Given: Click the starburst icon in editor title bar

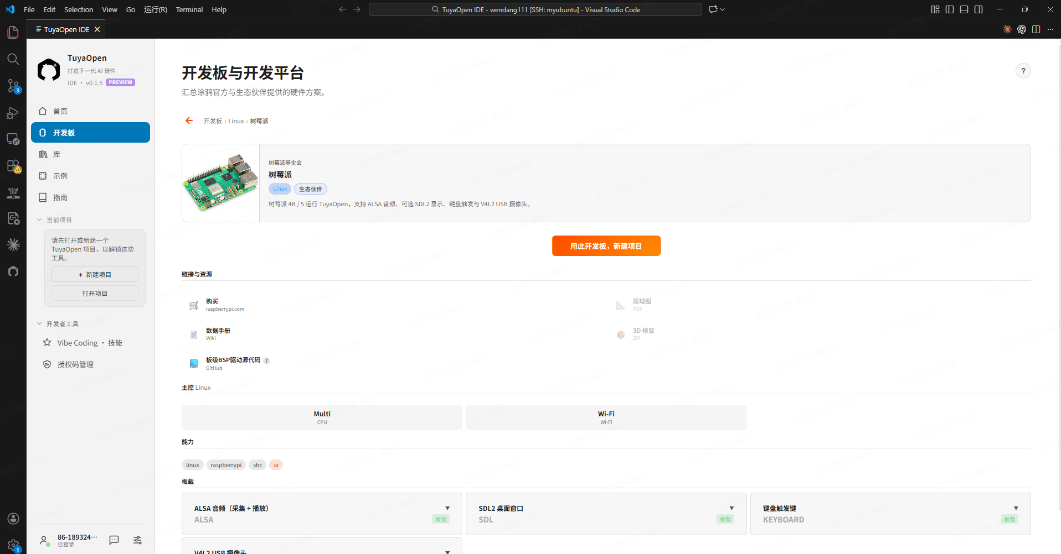Looking at the screenshot, I should coord(1007,29).
